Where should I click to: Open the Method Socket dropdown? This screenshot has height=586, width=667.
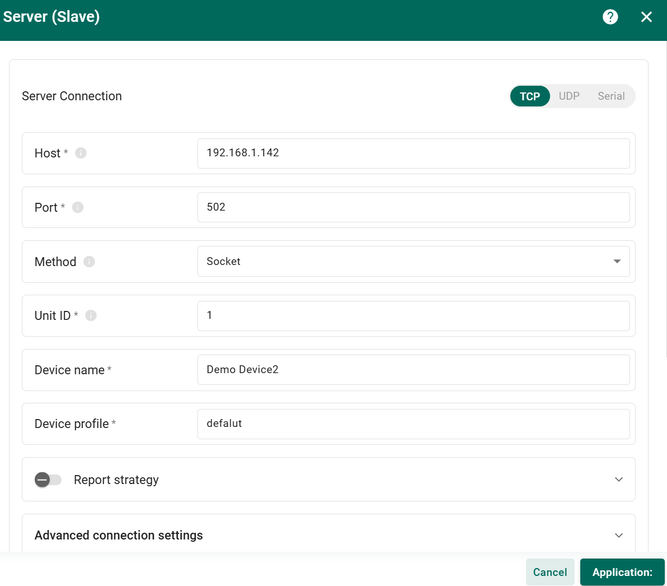(x=413, y=262)
